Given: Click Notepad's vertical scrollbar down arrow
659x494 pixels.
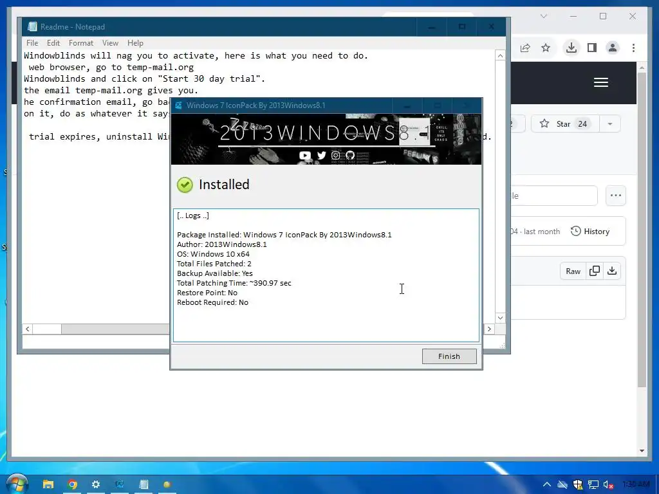Looking at the screenshot, I should click(500, 318).
